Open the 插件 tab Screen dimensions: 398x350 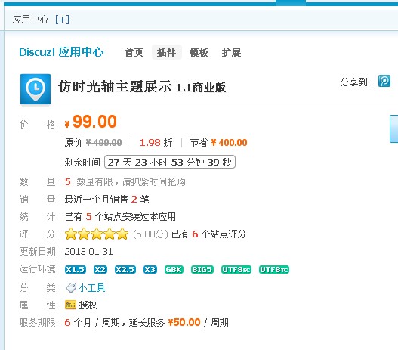tap(166, 52)
